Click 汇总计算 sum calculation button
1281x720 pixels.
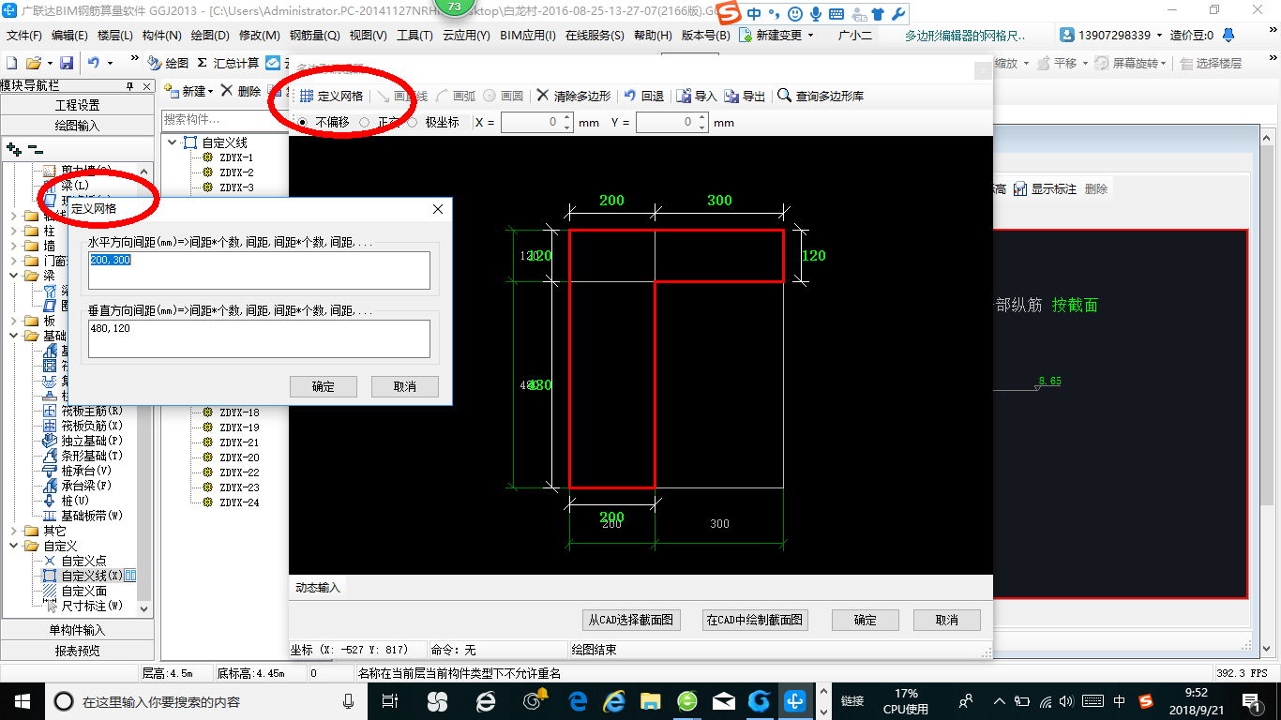pyautogui.click(x=228, y=63)
